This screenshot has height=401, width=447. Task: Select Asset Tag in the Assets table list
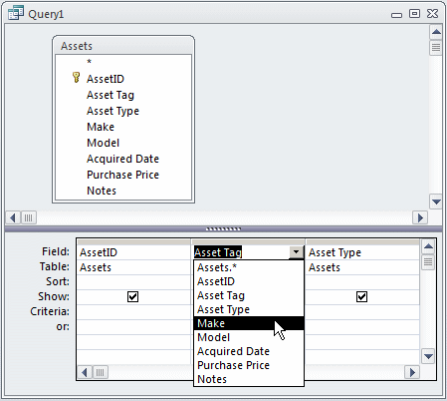[111, 95]
